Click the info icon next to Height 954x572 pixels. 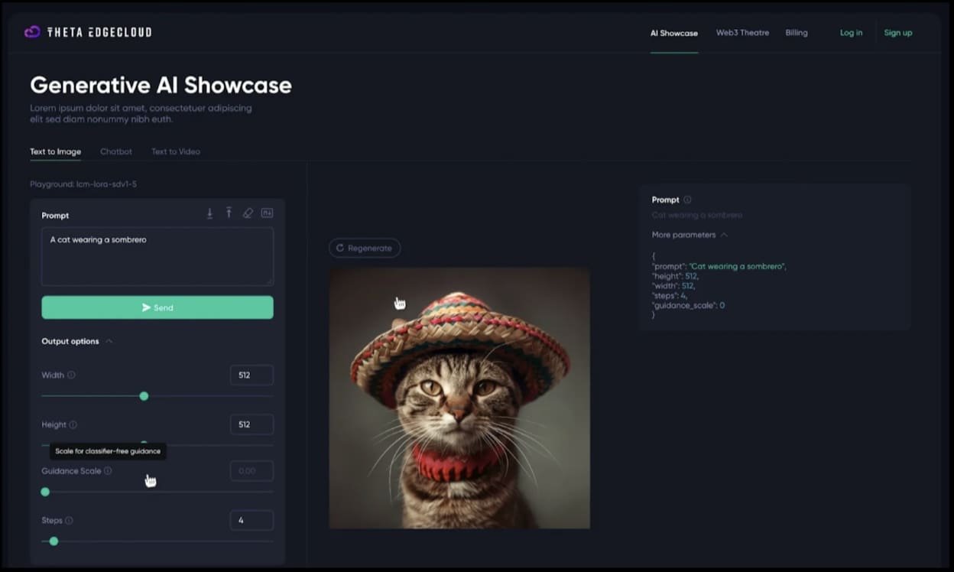pyautogui.click(x=73, y=424)
